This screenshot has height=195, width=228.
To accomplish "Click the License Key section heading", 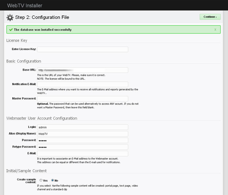I will [17, 41].
